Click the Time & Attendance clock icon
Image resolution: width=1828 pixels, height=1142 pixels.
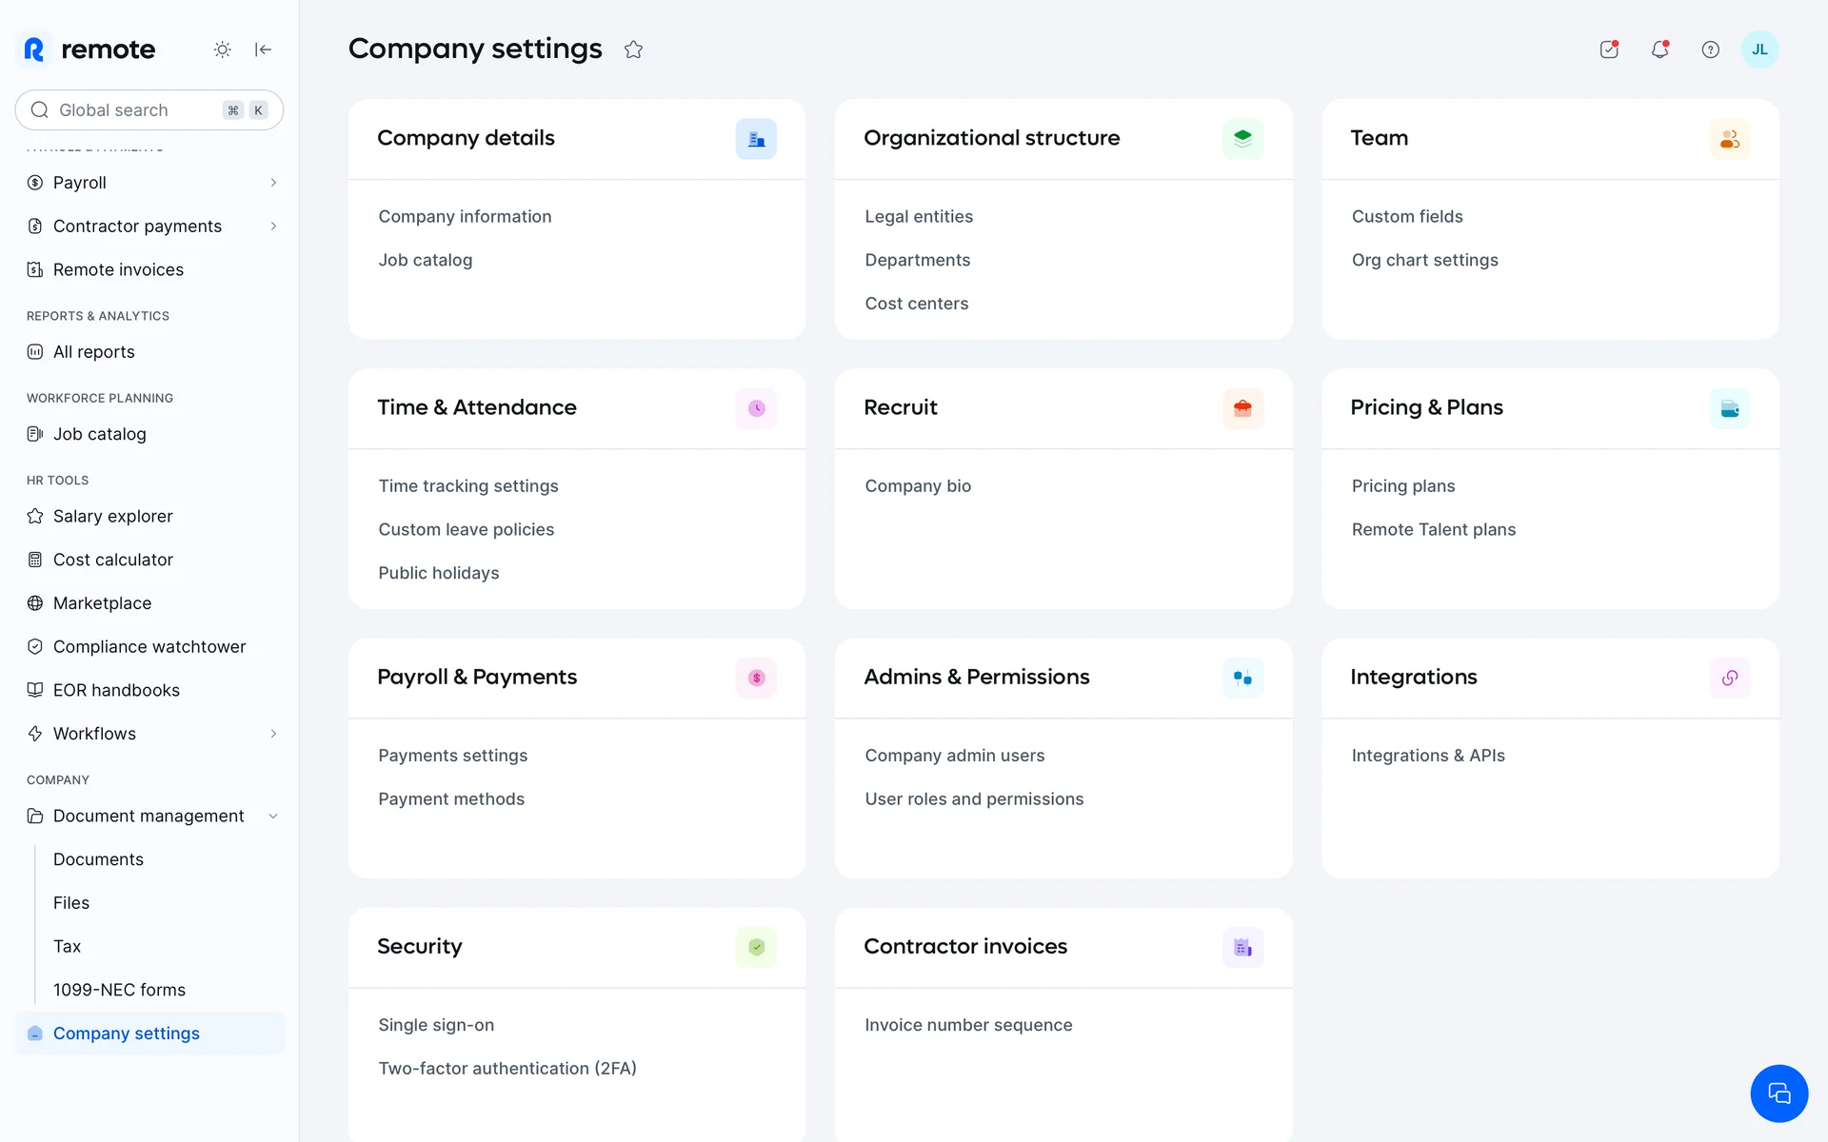(756, 408)
